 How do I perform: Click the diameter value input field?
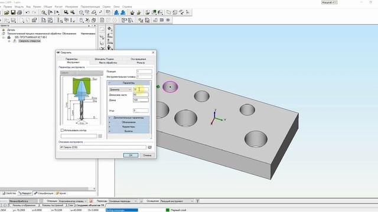[x=141, y=90]
